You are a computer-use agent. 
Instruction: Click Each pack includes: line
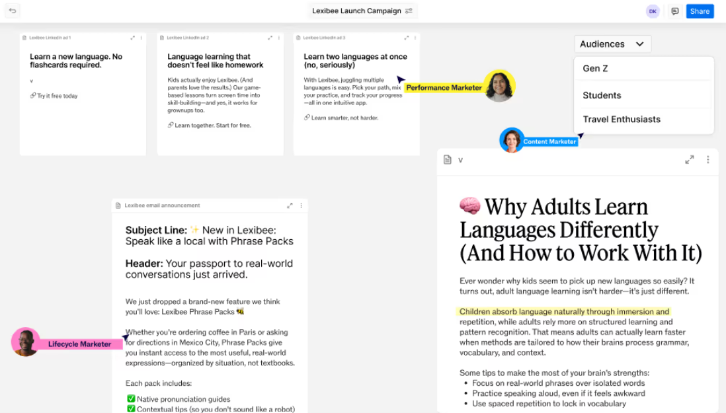[158, 383]
